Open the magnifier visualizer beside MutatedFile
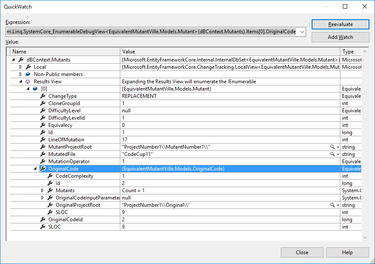Screen dimensions: 375x264 [333, 154]
